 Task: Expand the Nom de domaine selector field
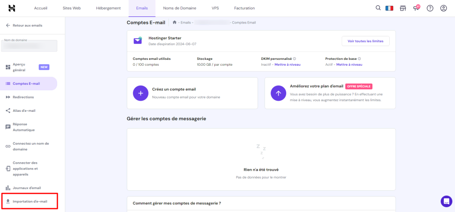click(29, 46)
